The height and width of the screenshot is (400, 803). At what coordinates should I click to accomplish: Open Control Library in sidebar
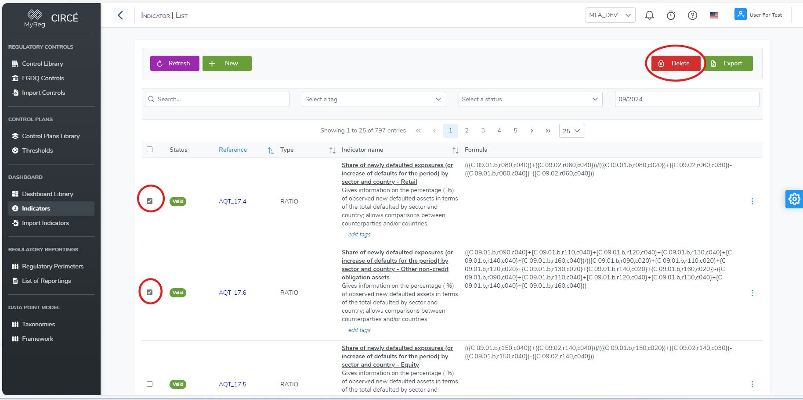tap(43, 64)
